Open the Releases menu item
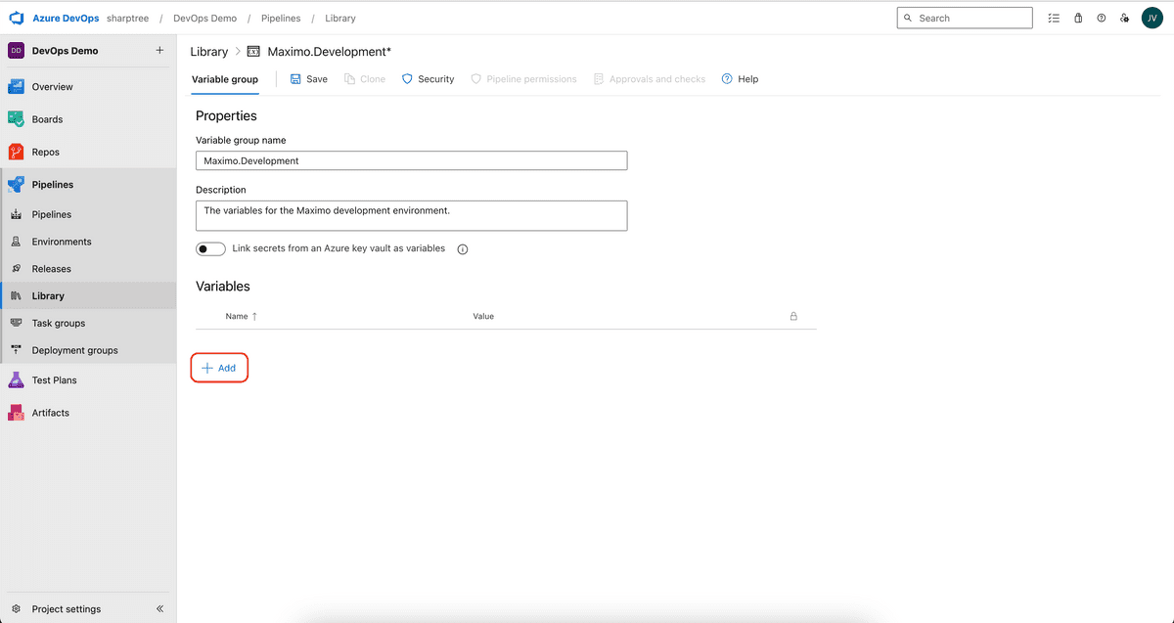This screenshot has width=1174, height=623. 50,268
